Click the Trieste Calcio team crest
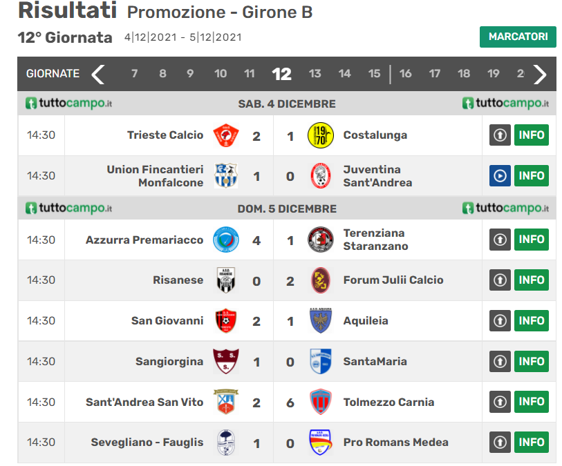The height and width of the screenshot is (466, 562). (225, 135)
